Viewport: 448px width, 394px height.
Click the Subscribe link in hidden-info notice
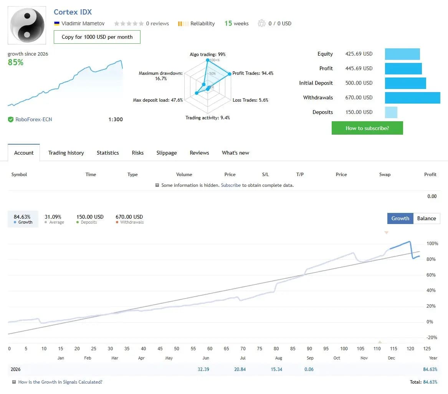point(231,185)
